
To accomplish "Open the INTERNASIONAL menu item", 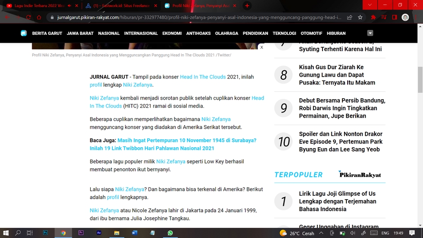I will point(141,33).
